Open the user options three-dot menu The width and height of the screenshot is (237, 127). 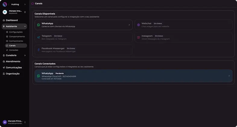(x=25, y=122)
